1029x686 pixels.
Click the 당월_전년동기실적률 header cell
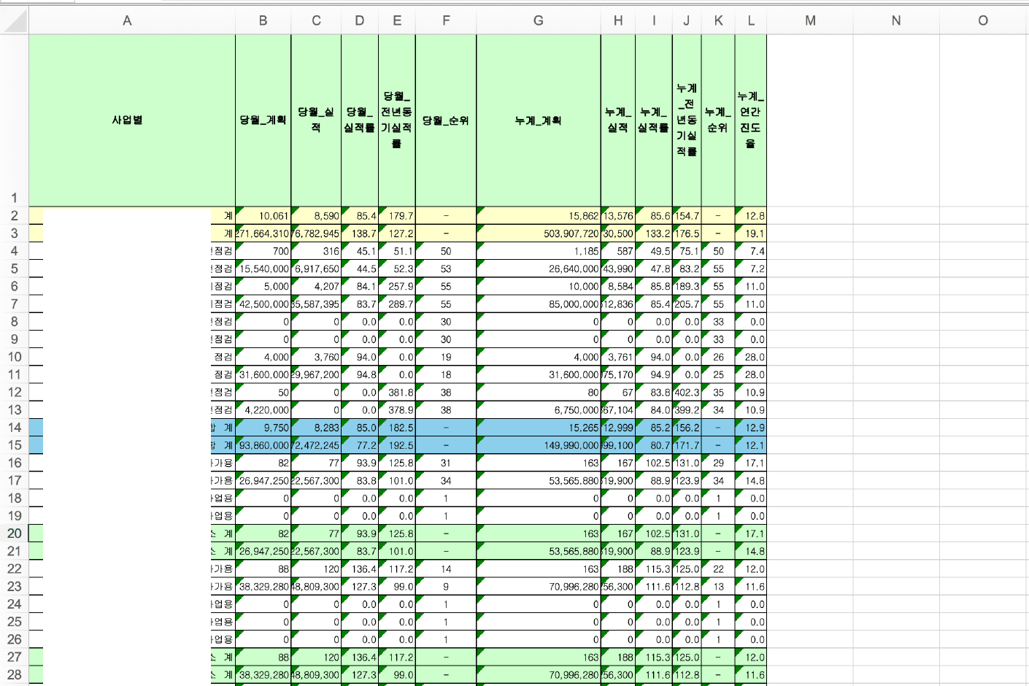(397, 120)
